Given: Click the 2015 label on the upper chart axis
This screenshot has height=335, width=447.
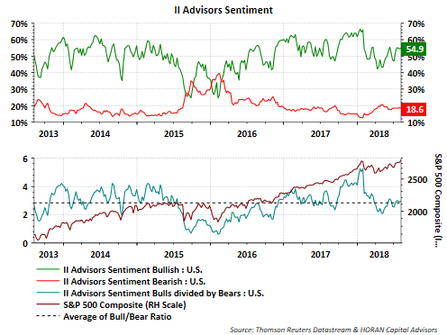Looking at the screenshot, I should pos(174,133).
